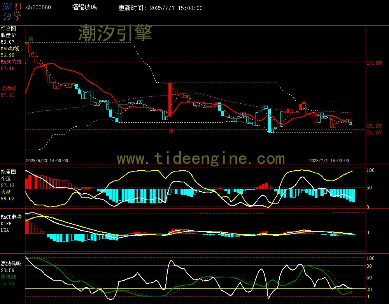The height and width of the screenshot is (304, 389).
Task: Click the 20 axis label in 高抛低吸 panel
Action: click(369, 290)
